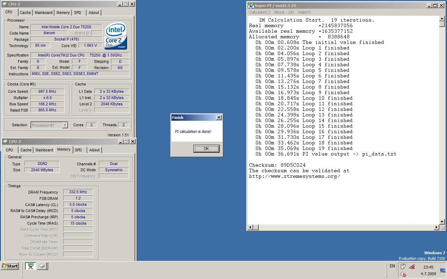
Task: Click CAS# Latency value 5.0 clocks
Action: point(78,204)
